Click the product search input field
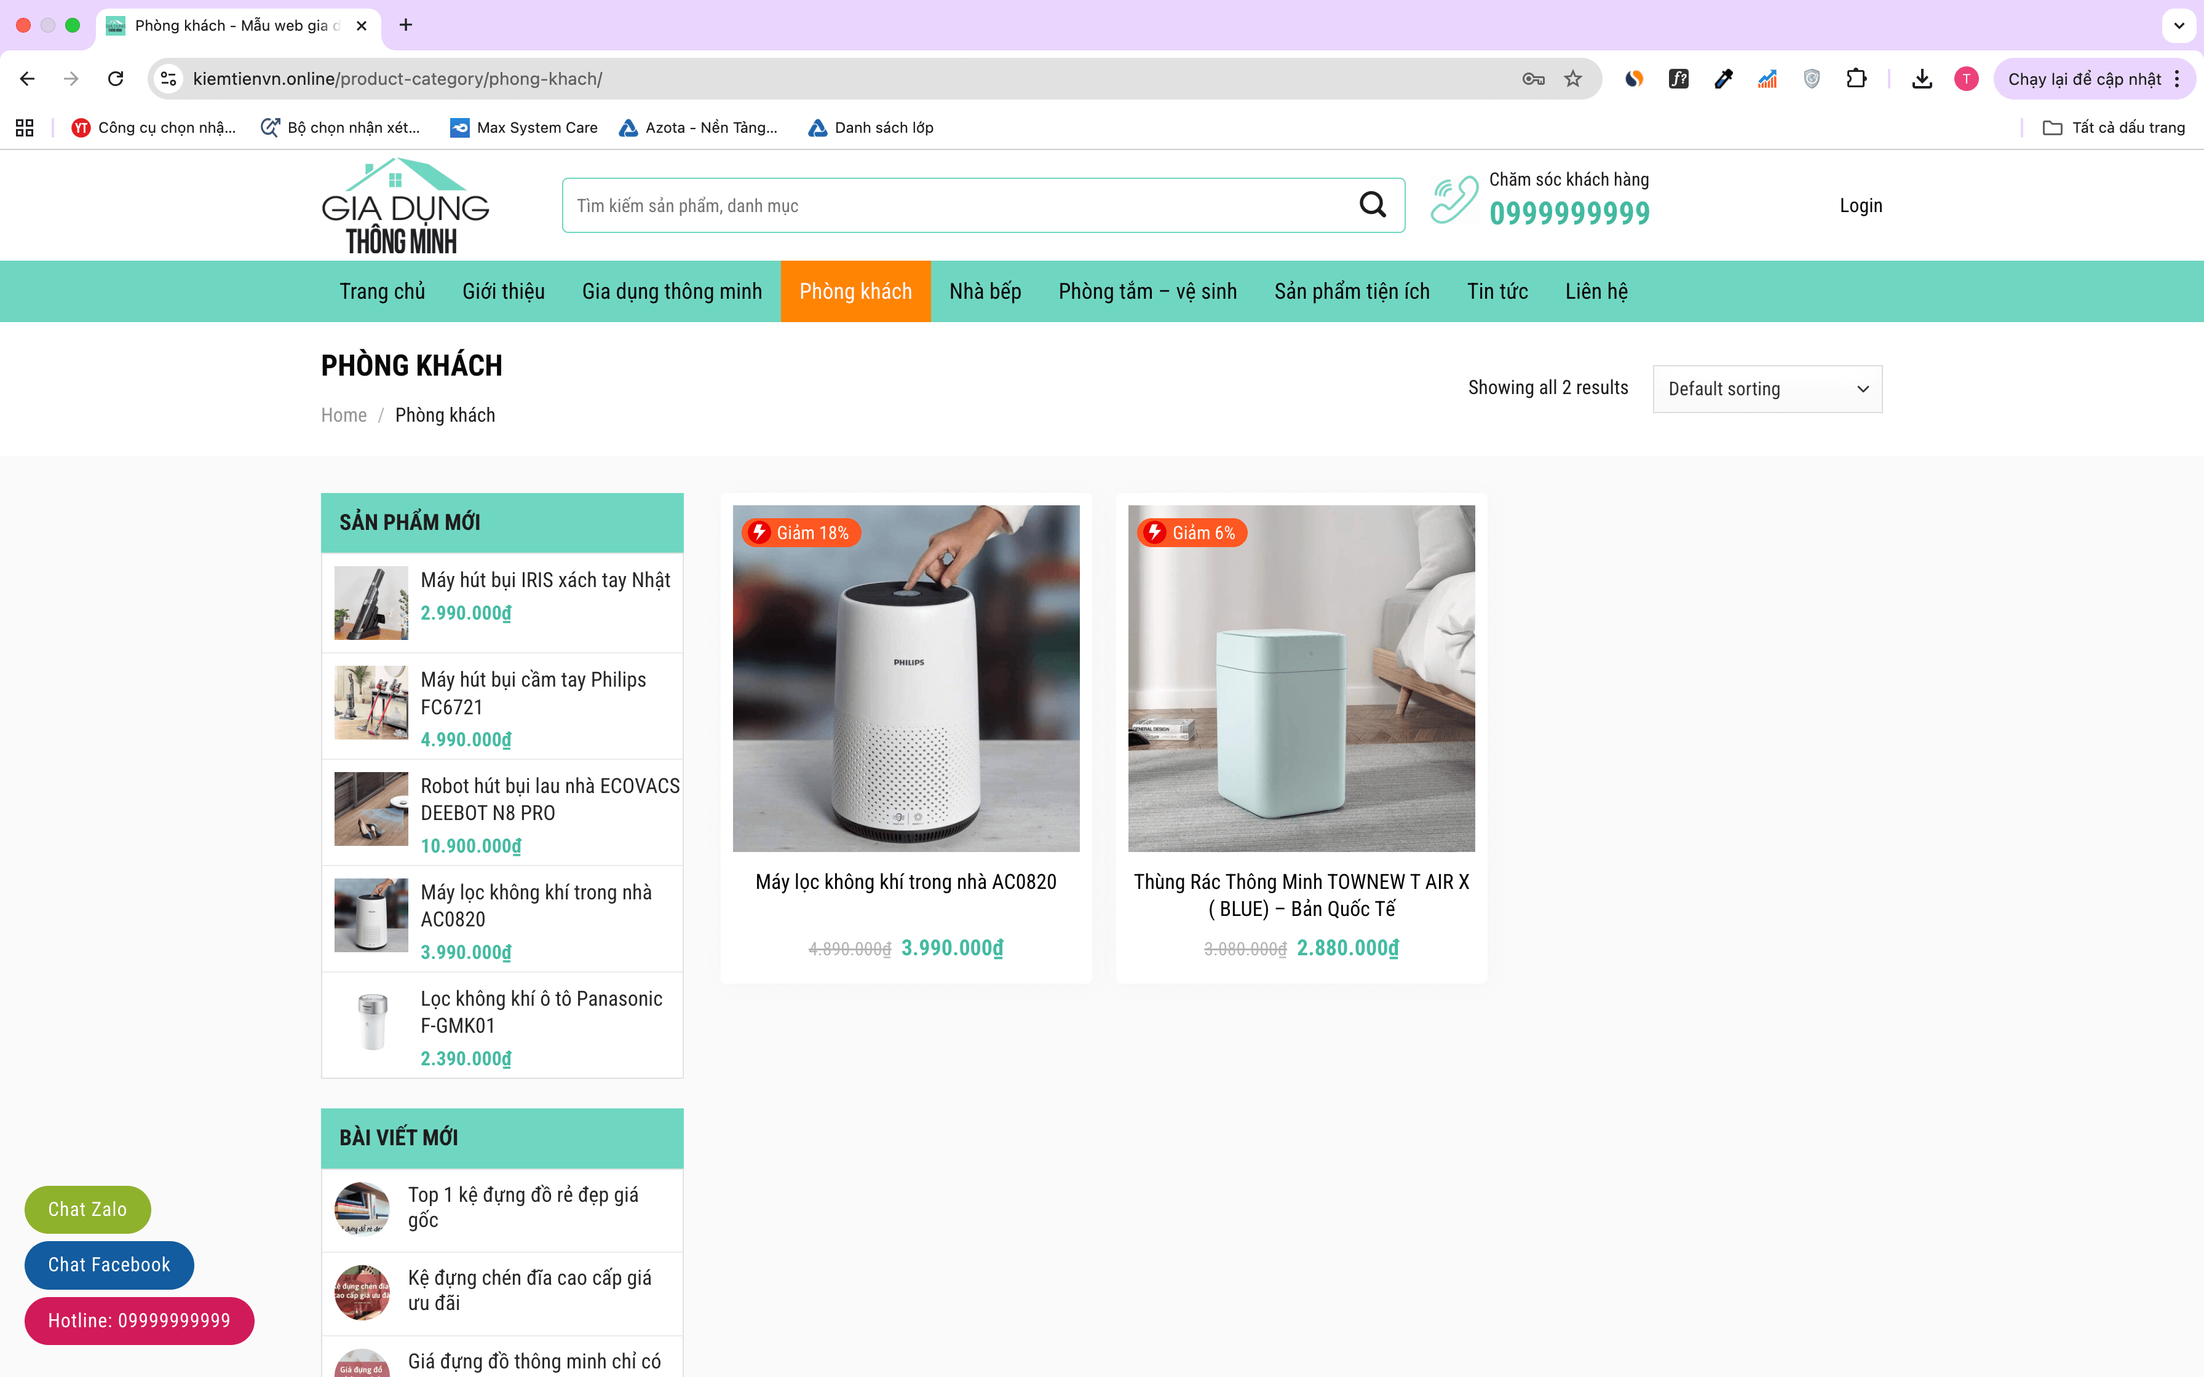 tap(956, 206)
